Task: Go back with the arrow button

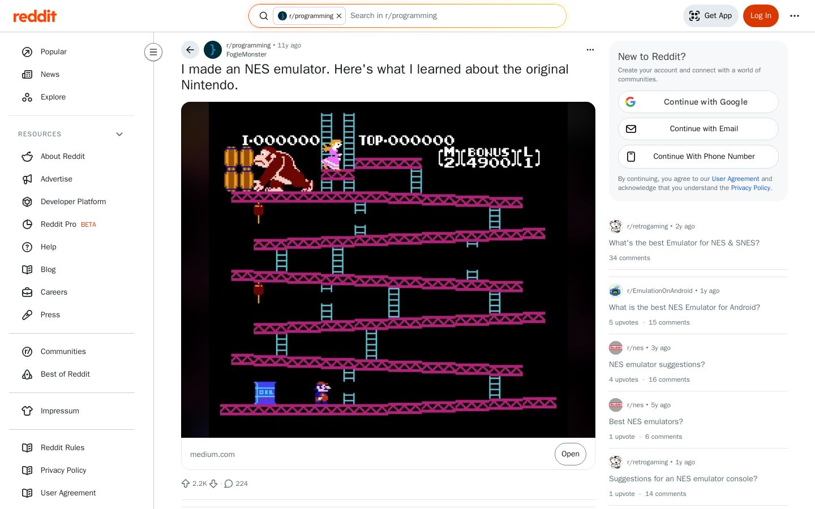Action: [190, 50]
